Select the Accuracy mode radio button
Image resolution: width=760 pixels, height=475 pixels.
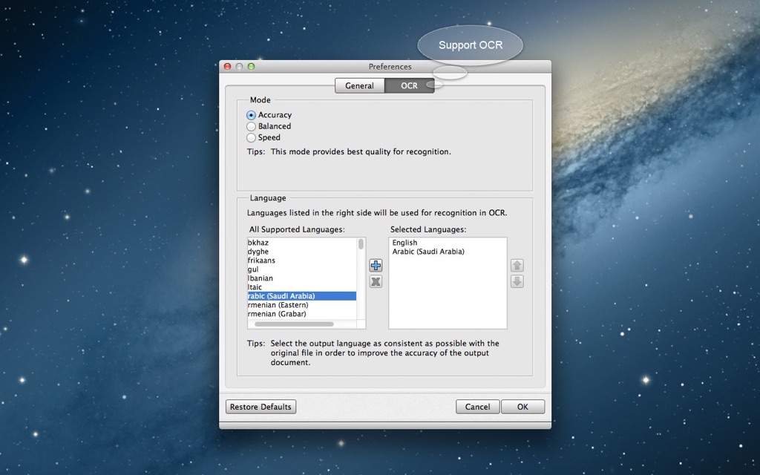point(251,115)
